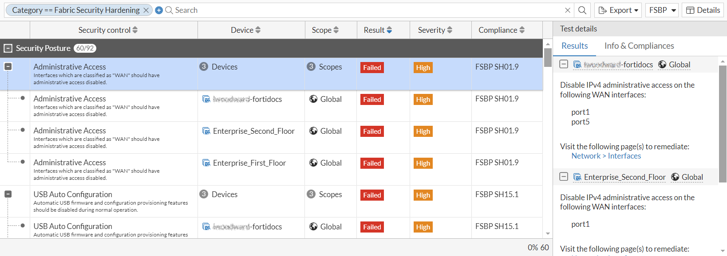This screenshot has width=727, height=256.
Task: Select the Results tab
Action: point(574,46)
